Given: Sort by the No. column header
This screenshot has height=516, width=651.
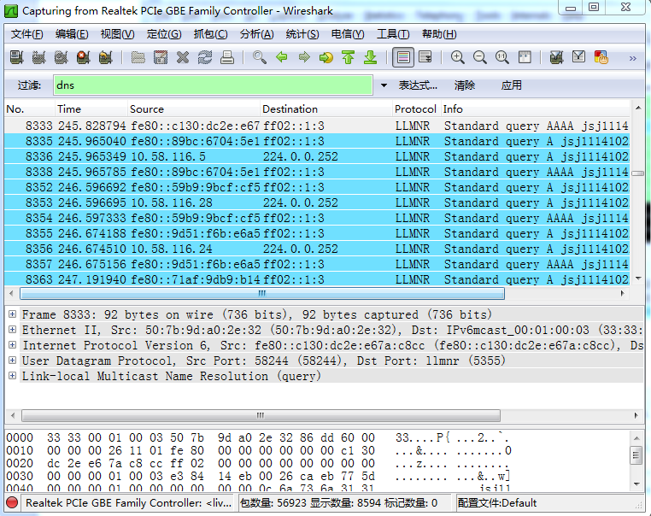Looking at the screenshot, I should pyautogui.click(x=30, y=108).
